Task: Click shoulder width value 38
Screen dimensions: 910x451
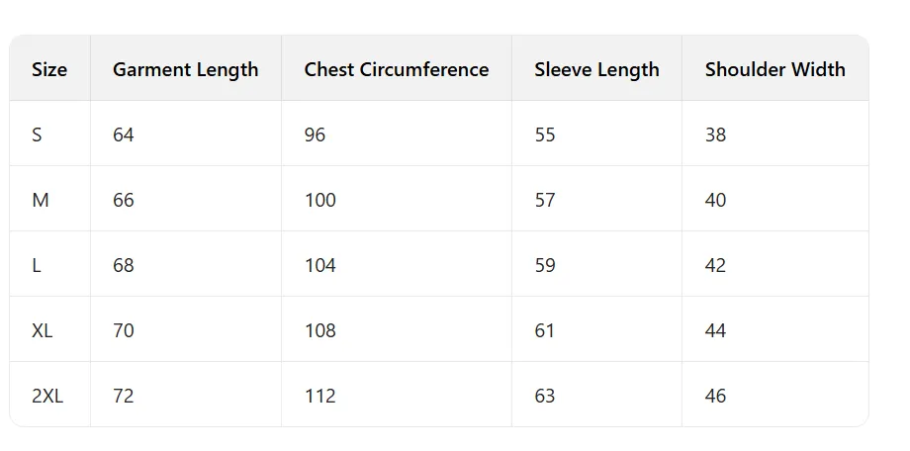Action: click(715, 135)
